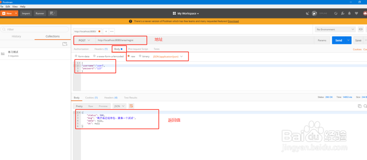This screenshot has height=160, width=367.
Task: Click the response search magnifier icon
Action: pyautogui.click(x=365, y=106)
